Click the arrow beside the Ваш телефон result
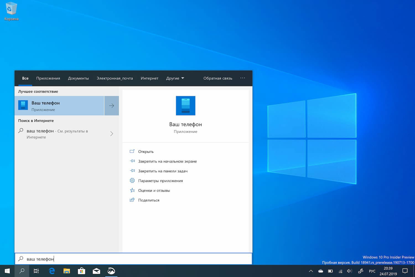This screenshot has width=415, height=277. [x=111, y=106]
